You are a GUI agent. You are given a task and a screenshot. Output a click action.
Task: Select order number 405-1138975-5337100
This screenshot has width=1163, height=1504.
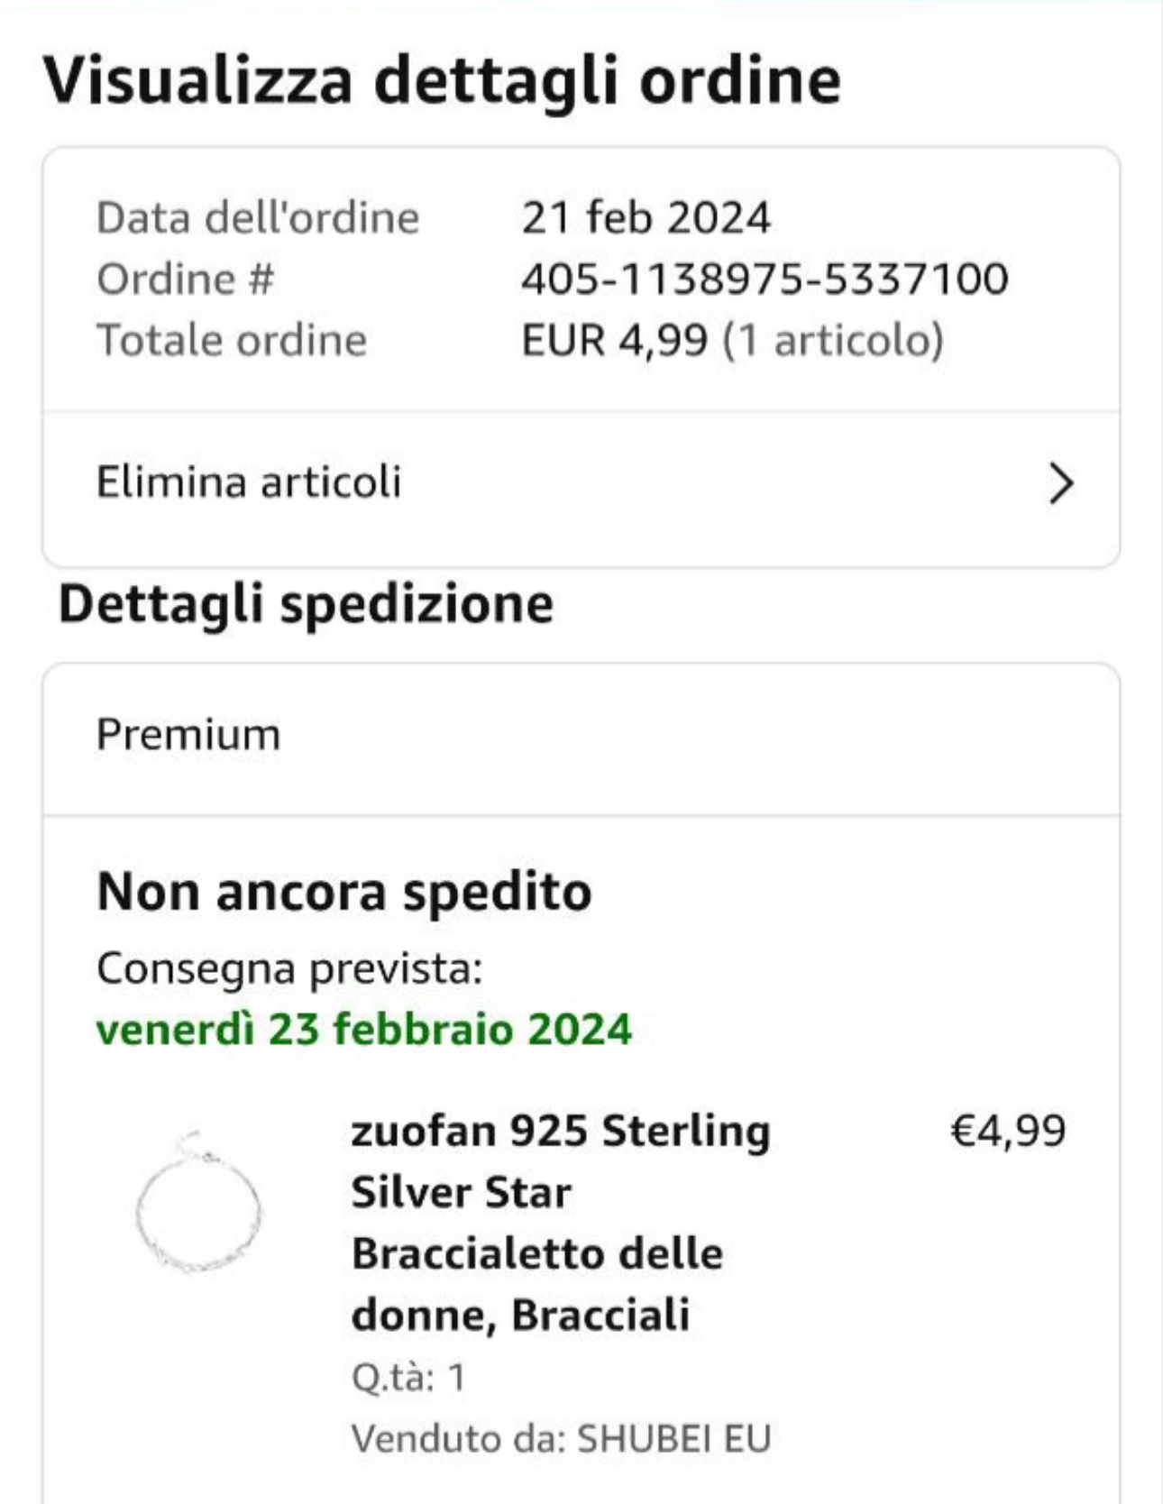(764, 279)
